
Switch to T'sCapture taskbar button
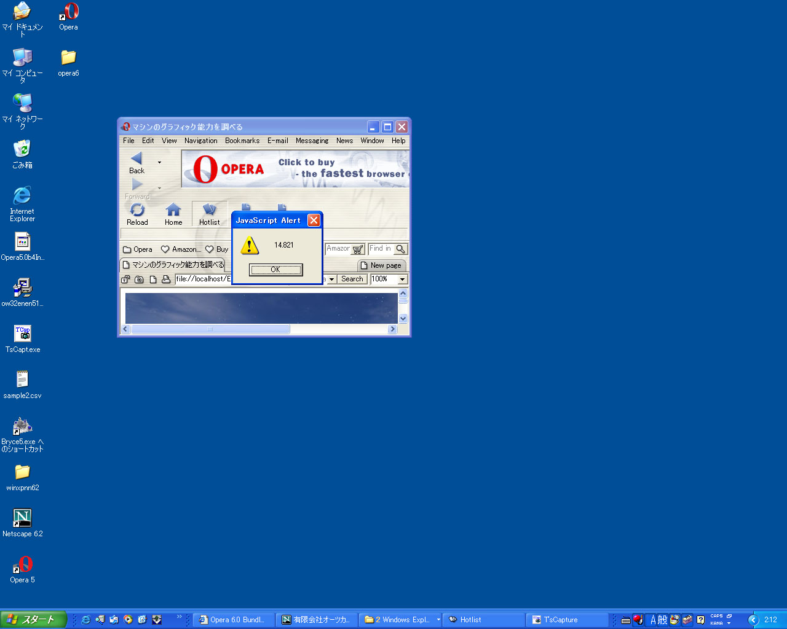pyautogui.click(x=568, y=620)
